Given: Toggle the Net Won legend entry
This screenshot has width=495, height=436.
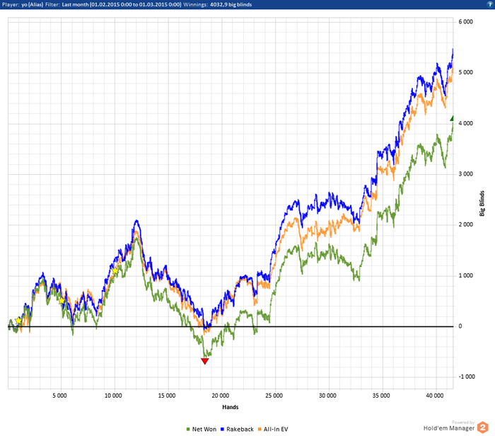Looking at the screenshot, I should 202,429.
